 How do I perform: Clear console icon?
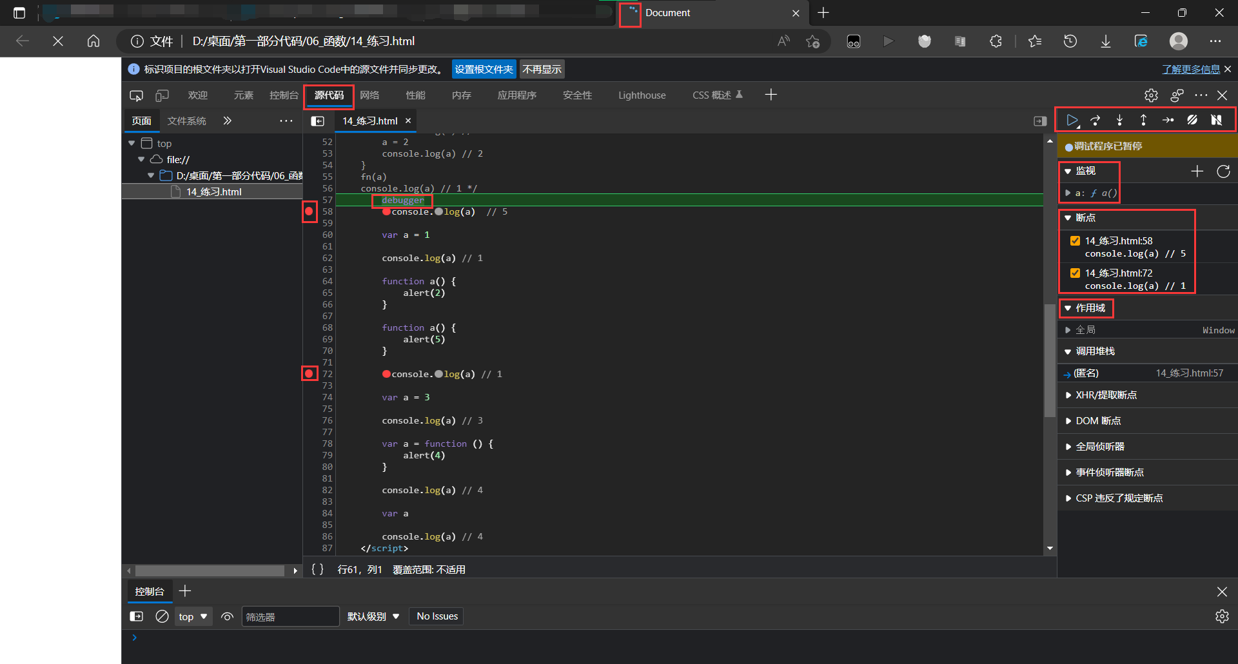tap(162, 616)
